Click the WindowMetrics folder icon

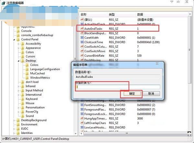tap(27, 77)
